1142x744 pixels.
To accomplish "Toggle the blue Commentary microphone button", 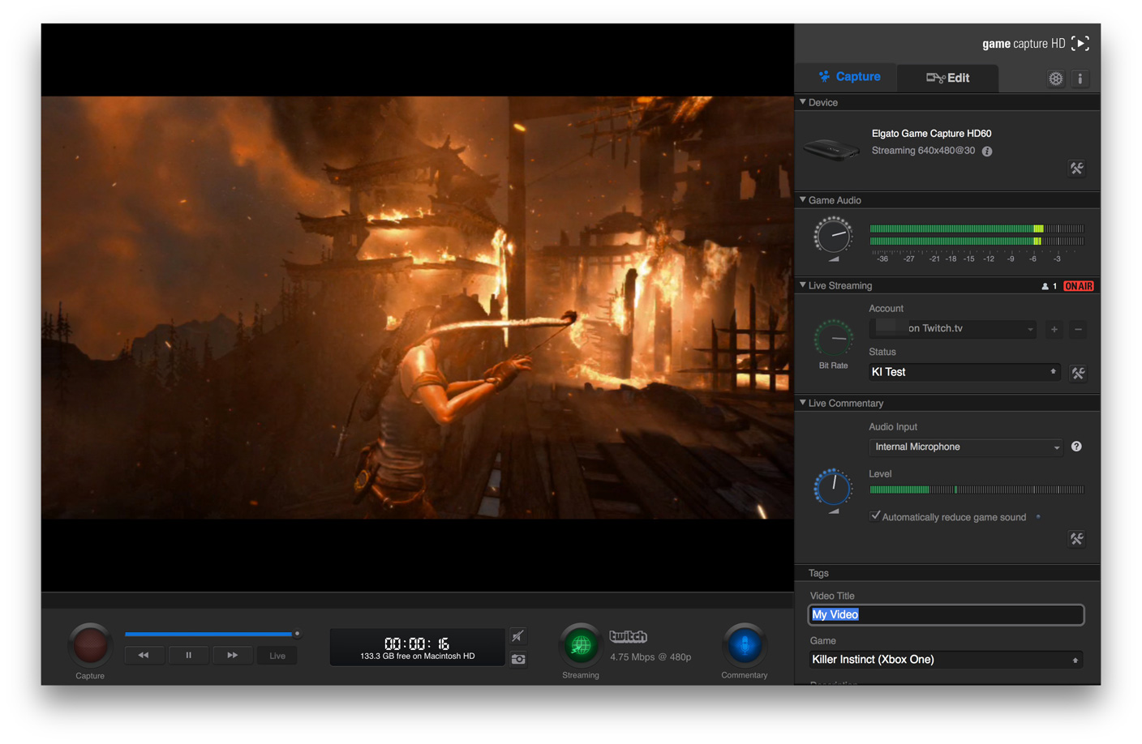I will tap(744, 645).
